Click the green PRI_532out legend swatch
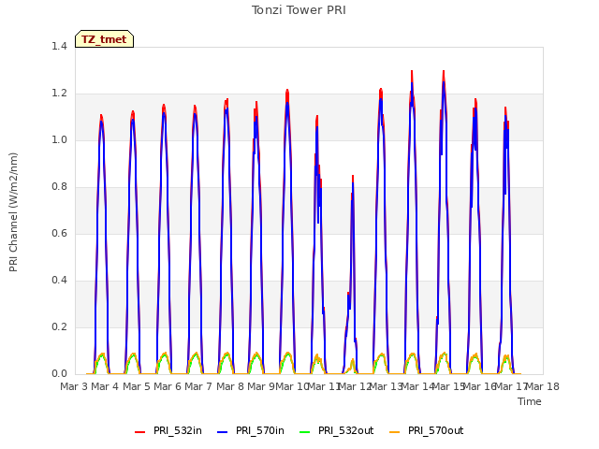599x449 pixels. tap(305, 432)
